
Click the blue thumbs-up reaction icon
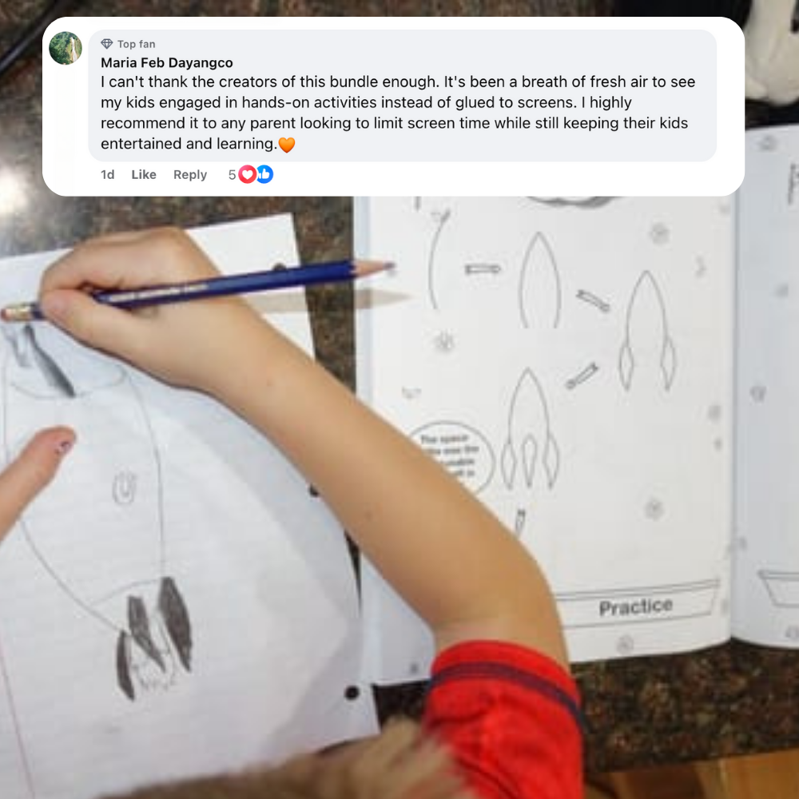pos(264,174)
